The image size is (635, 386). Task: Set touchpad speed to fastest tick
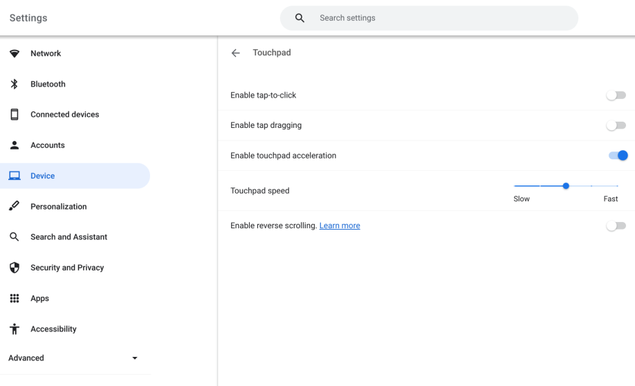point(617,186)
